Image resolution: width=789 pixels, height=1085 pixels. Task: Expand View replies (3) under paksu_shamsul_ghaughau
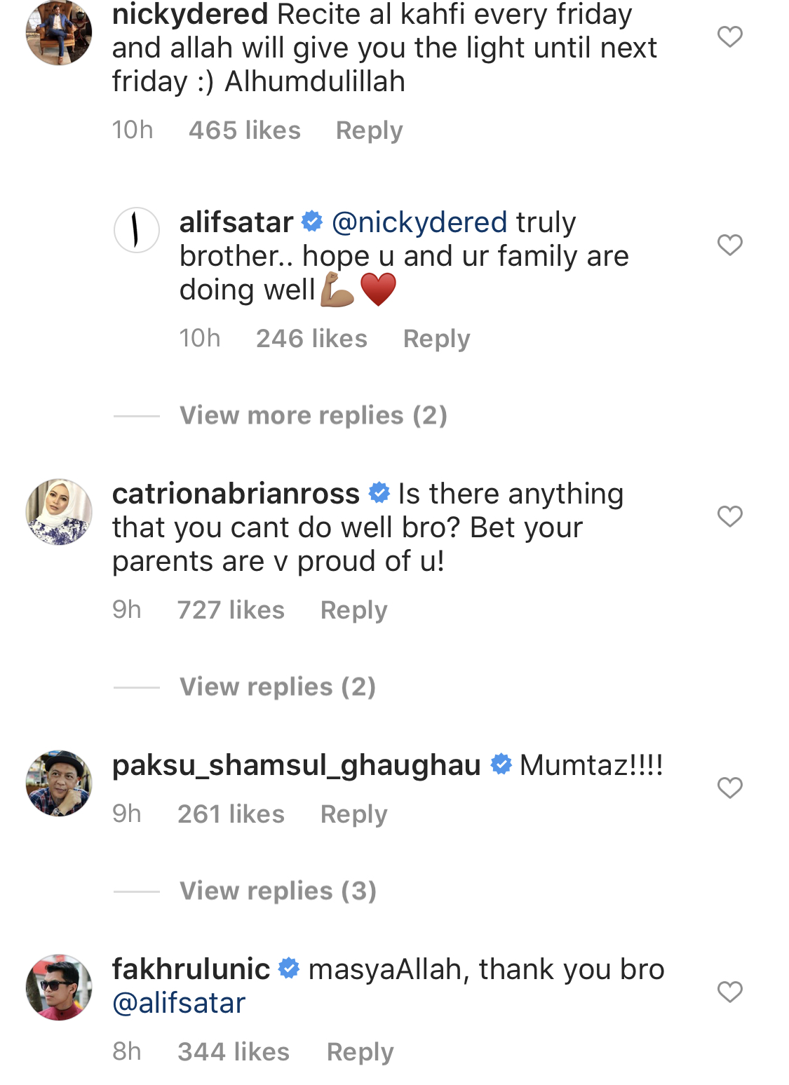coord(278,891)
